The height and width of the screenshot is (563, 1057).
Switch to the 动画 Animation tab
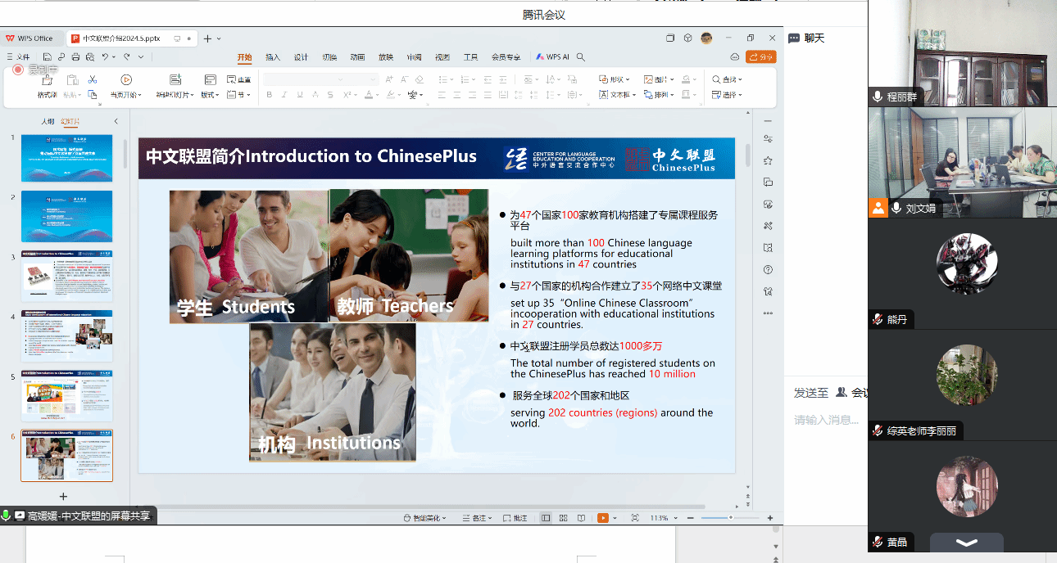[357, 57]
